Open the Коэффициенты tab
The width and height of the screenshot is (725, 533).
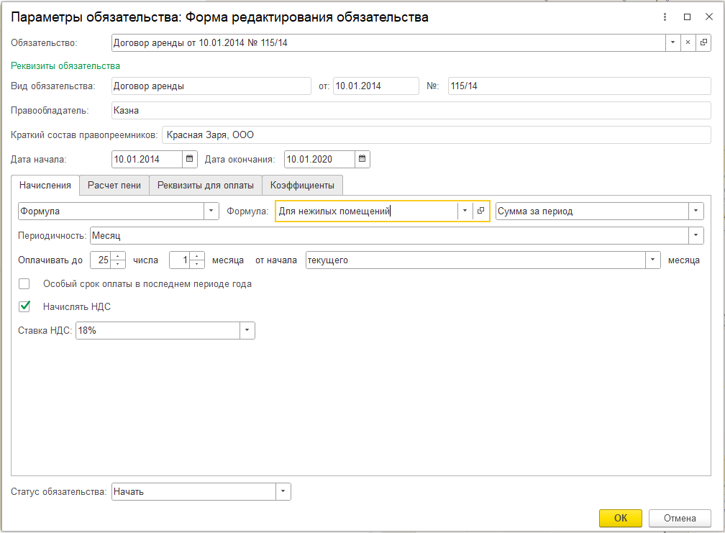(302, 185)
